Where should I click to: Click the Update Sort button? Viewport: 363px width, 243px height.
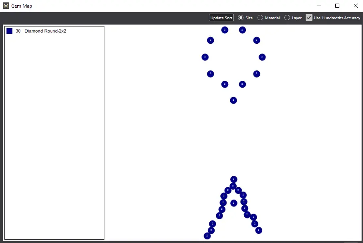click(221, 18)
